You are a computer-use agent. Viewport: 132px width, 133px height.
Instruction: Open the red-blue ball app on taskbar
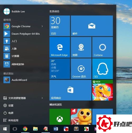pyautogui.click(x=66, y=129)
